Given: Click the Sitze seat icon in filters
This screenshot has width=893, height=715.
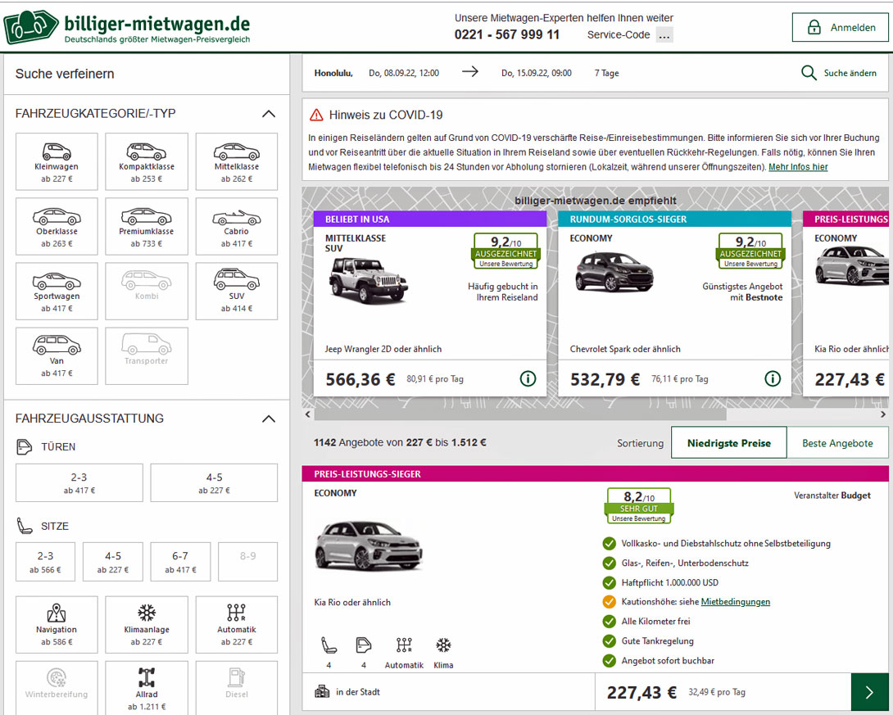Looking at the screenshot, I should 25,526.
